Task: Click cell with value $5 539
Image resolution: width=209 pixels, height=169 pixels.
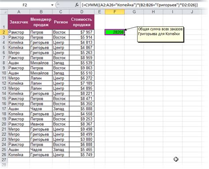Action: click(x=82, y=63)
